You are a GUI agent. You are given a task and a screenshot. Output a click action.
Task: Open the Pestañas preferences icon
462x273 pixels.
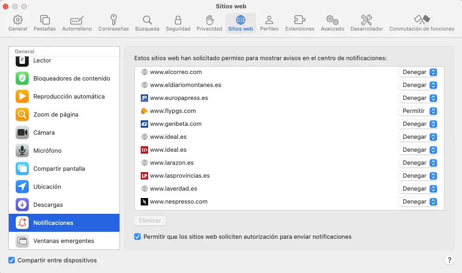[45, 20]
